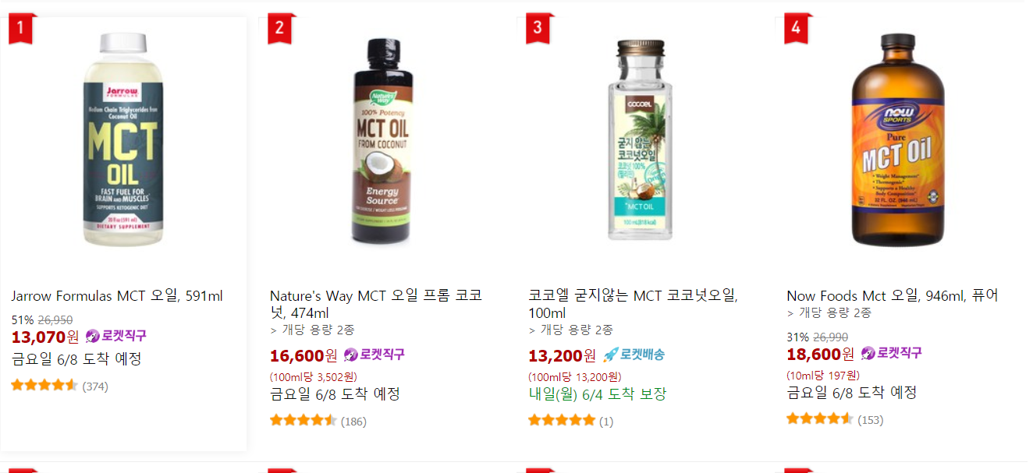Open the 코코엘 coconut oil bottle image
Screen dimensions: 1033x473
tap(641, 140)
